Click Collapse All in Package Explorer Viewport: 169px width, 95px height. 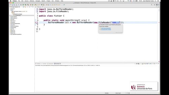(24, 7)
